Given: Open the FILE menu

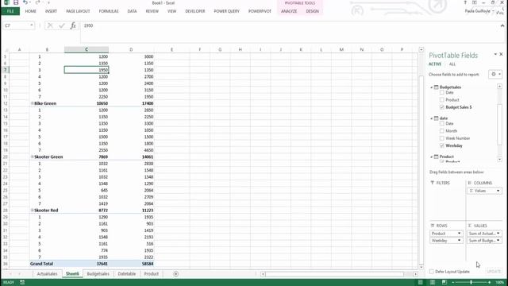Looking at the screenshot, I should [x=10, y=11].
